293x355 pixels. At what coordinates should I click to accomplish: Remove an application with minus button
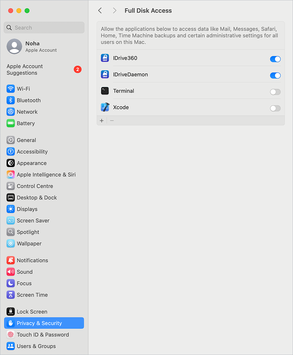(112, 121)
